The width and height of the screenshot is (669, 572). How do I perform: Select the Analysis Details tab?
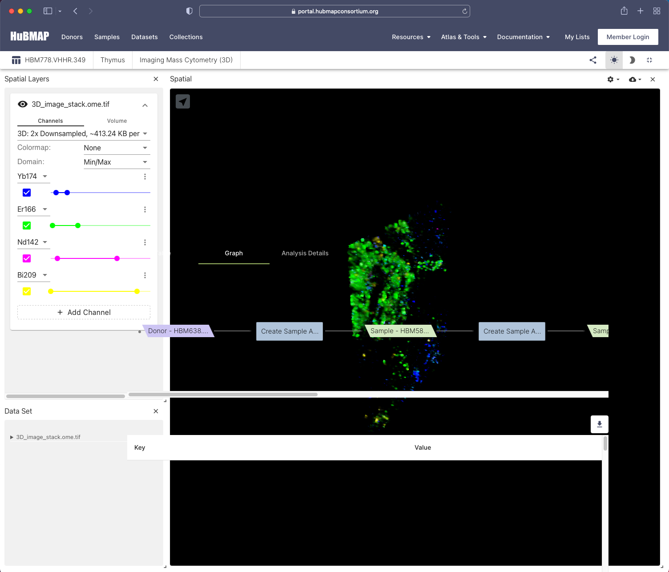(x=305, y=253)
